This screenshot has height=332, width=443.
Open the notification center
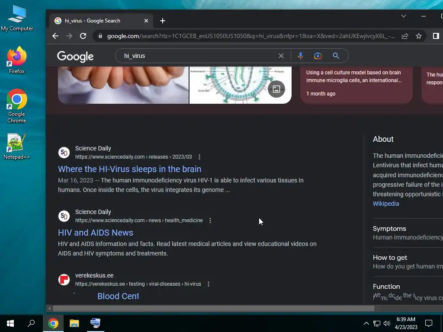tap(429, 323)
